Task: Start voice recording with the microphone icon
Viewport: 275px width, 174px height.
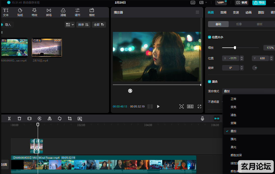Action: tap(202, 119)
